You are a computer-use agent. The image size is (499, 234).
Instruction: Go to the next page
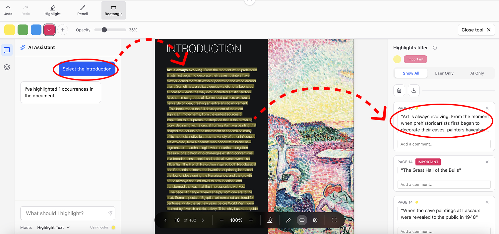[203, 220]
